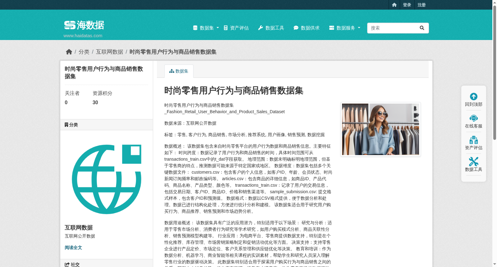Click the home icon in top bar
497x267 pixels.
394,5
